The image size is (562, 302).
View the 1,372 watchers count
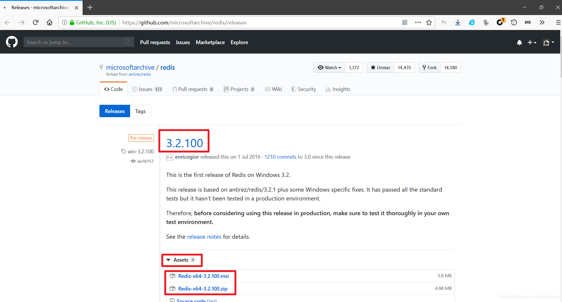[x=354, y=67]
